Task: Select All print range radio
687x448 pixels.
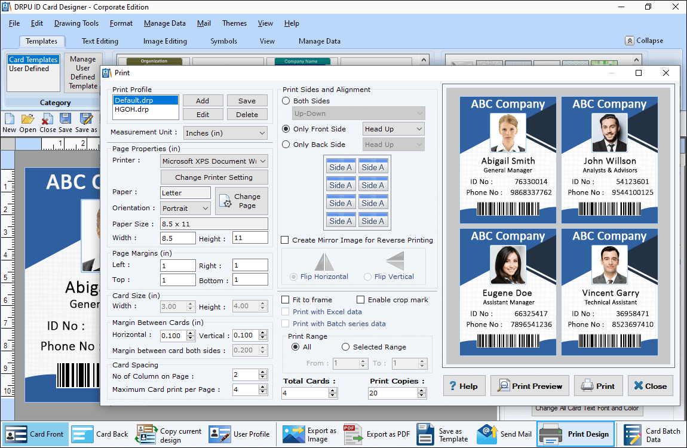Action: click(x=295, y=347)
